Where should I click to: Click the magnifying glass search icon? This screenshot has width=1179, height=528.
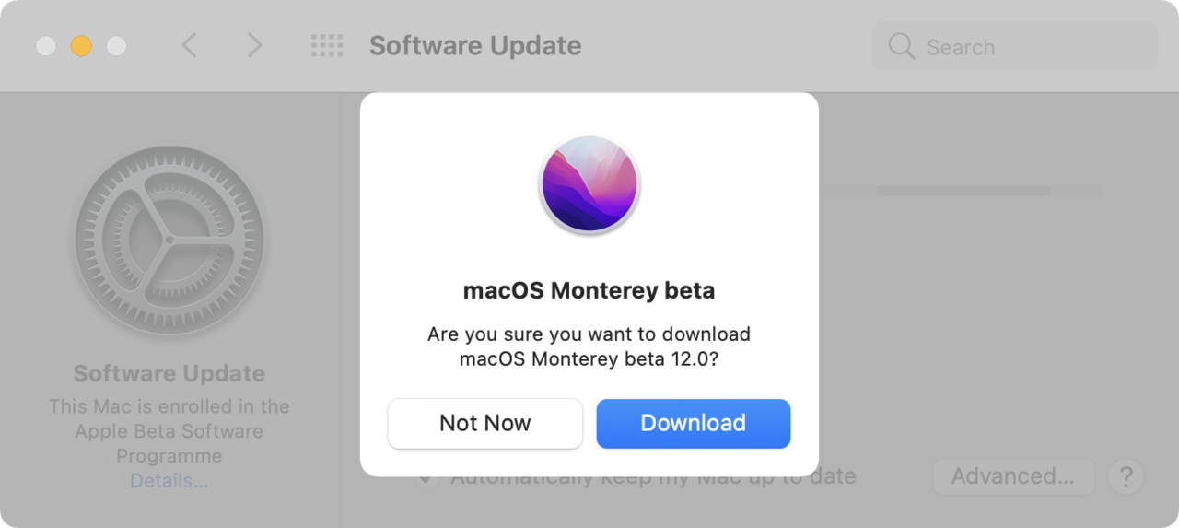[x=901, y=46]
